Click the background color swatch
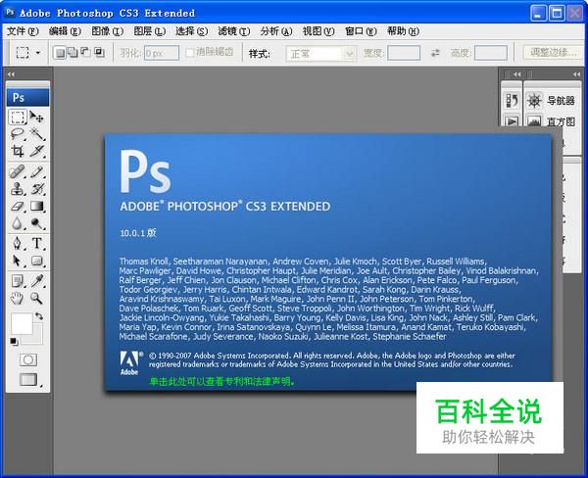The height and width of the screenshot is (478, 588). point(37,338)
